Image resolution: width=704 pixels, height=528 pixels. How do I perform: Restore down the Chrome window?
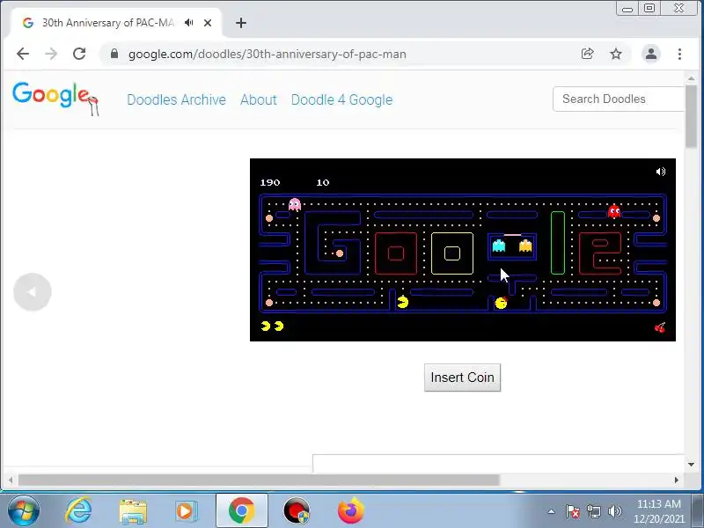649,9
